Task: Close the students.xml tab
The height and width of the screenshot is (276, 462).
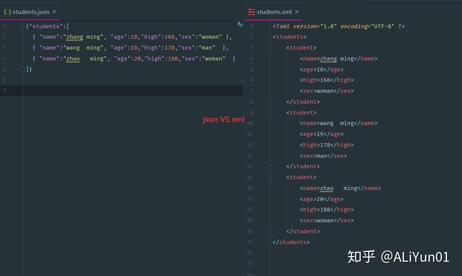Action: click(297, 12)
